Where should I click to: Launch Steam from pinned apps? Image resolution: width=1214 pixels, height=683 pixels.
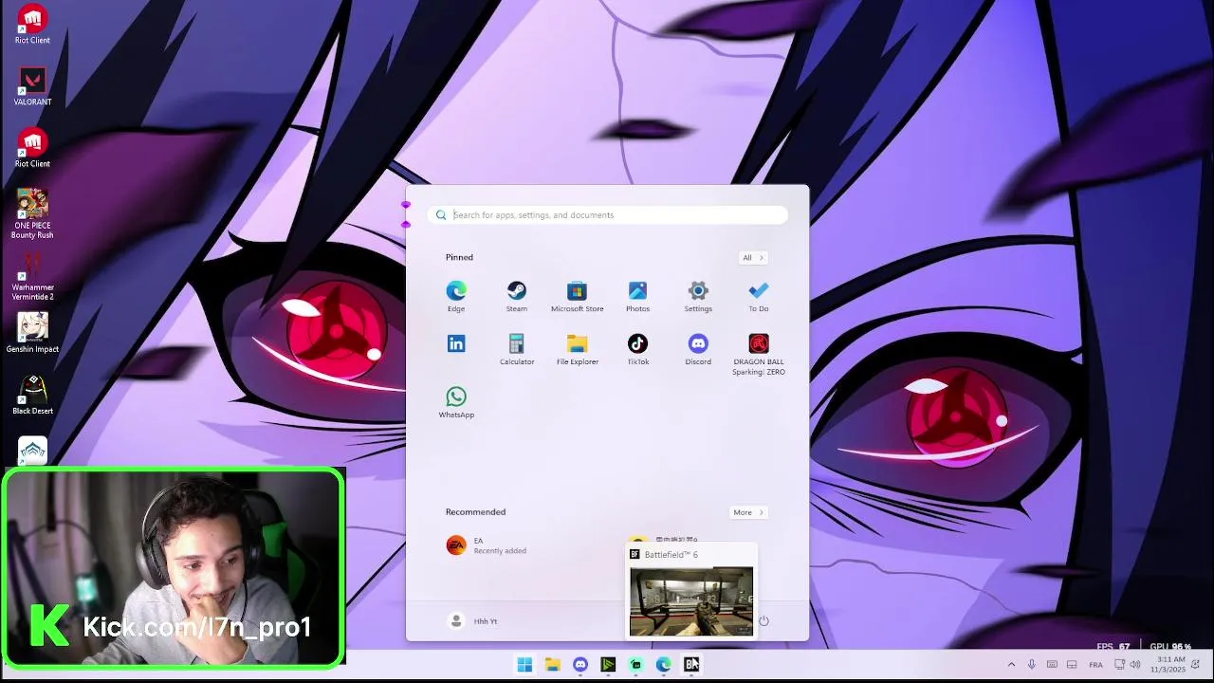517,296
